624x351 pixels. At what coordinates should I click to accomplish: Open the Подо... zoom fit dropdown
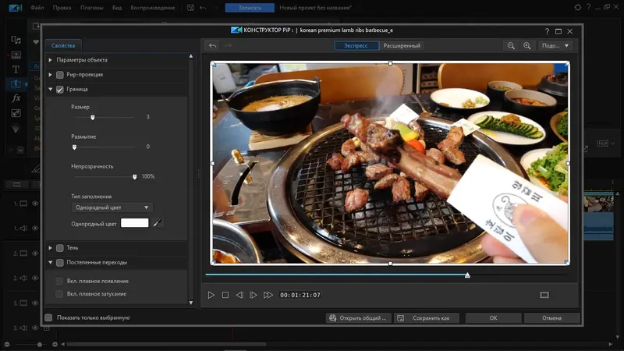pyautogui.click(x=555, y=46)
